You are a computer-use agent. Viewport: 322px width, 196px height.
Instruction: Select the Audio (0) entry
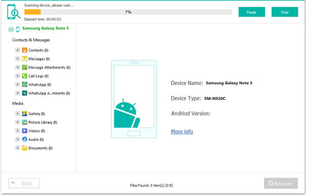pyautogui.click(x=36, y=140)
